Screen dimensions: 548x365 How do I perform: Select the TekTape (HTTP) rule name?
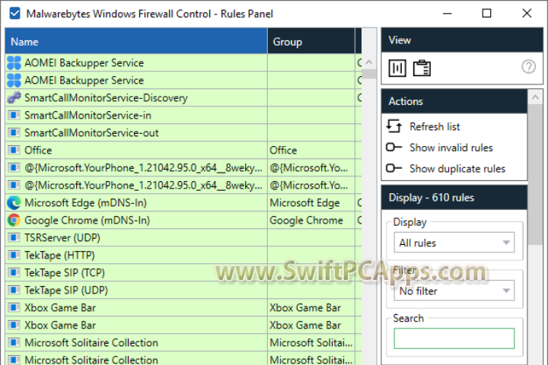(x=59, y=255)
